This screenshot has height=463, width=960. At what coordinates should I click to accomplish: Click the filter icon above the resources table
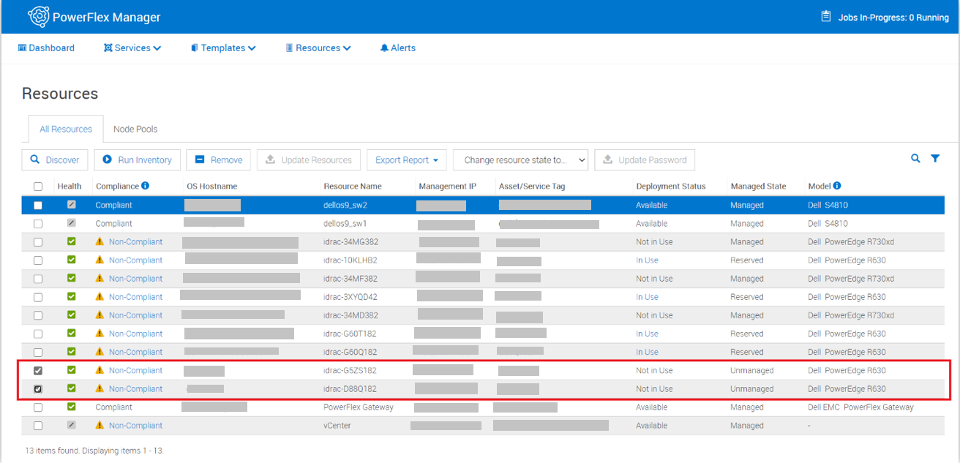pos(936,158)
